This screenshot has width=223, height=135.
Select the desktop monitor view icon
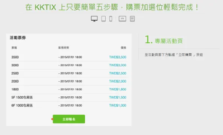94,19
